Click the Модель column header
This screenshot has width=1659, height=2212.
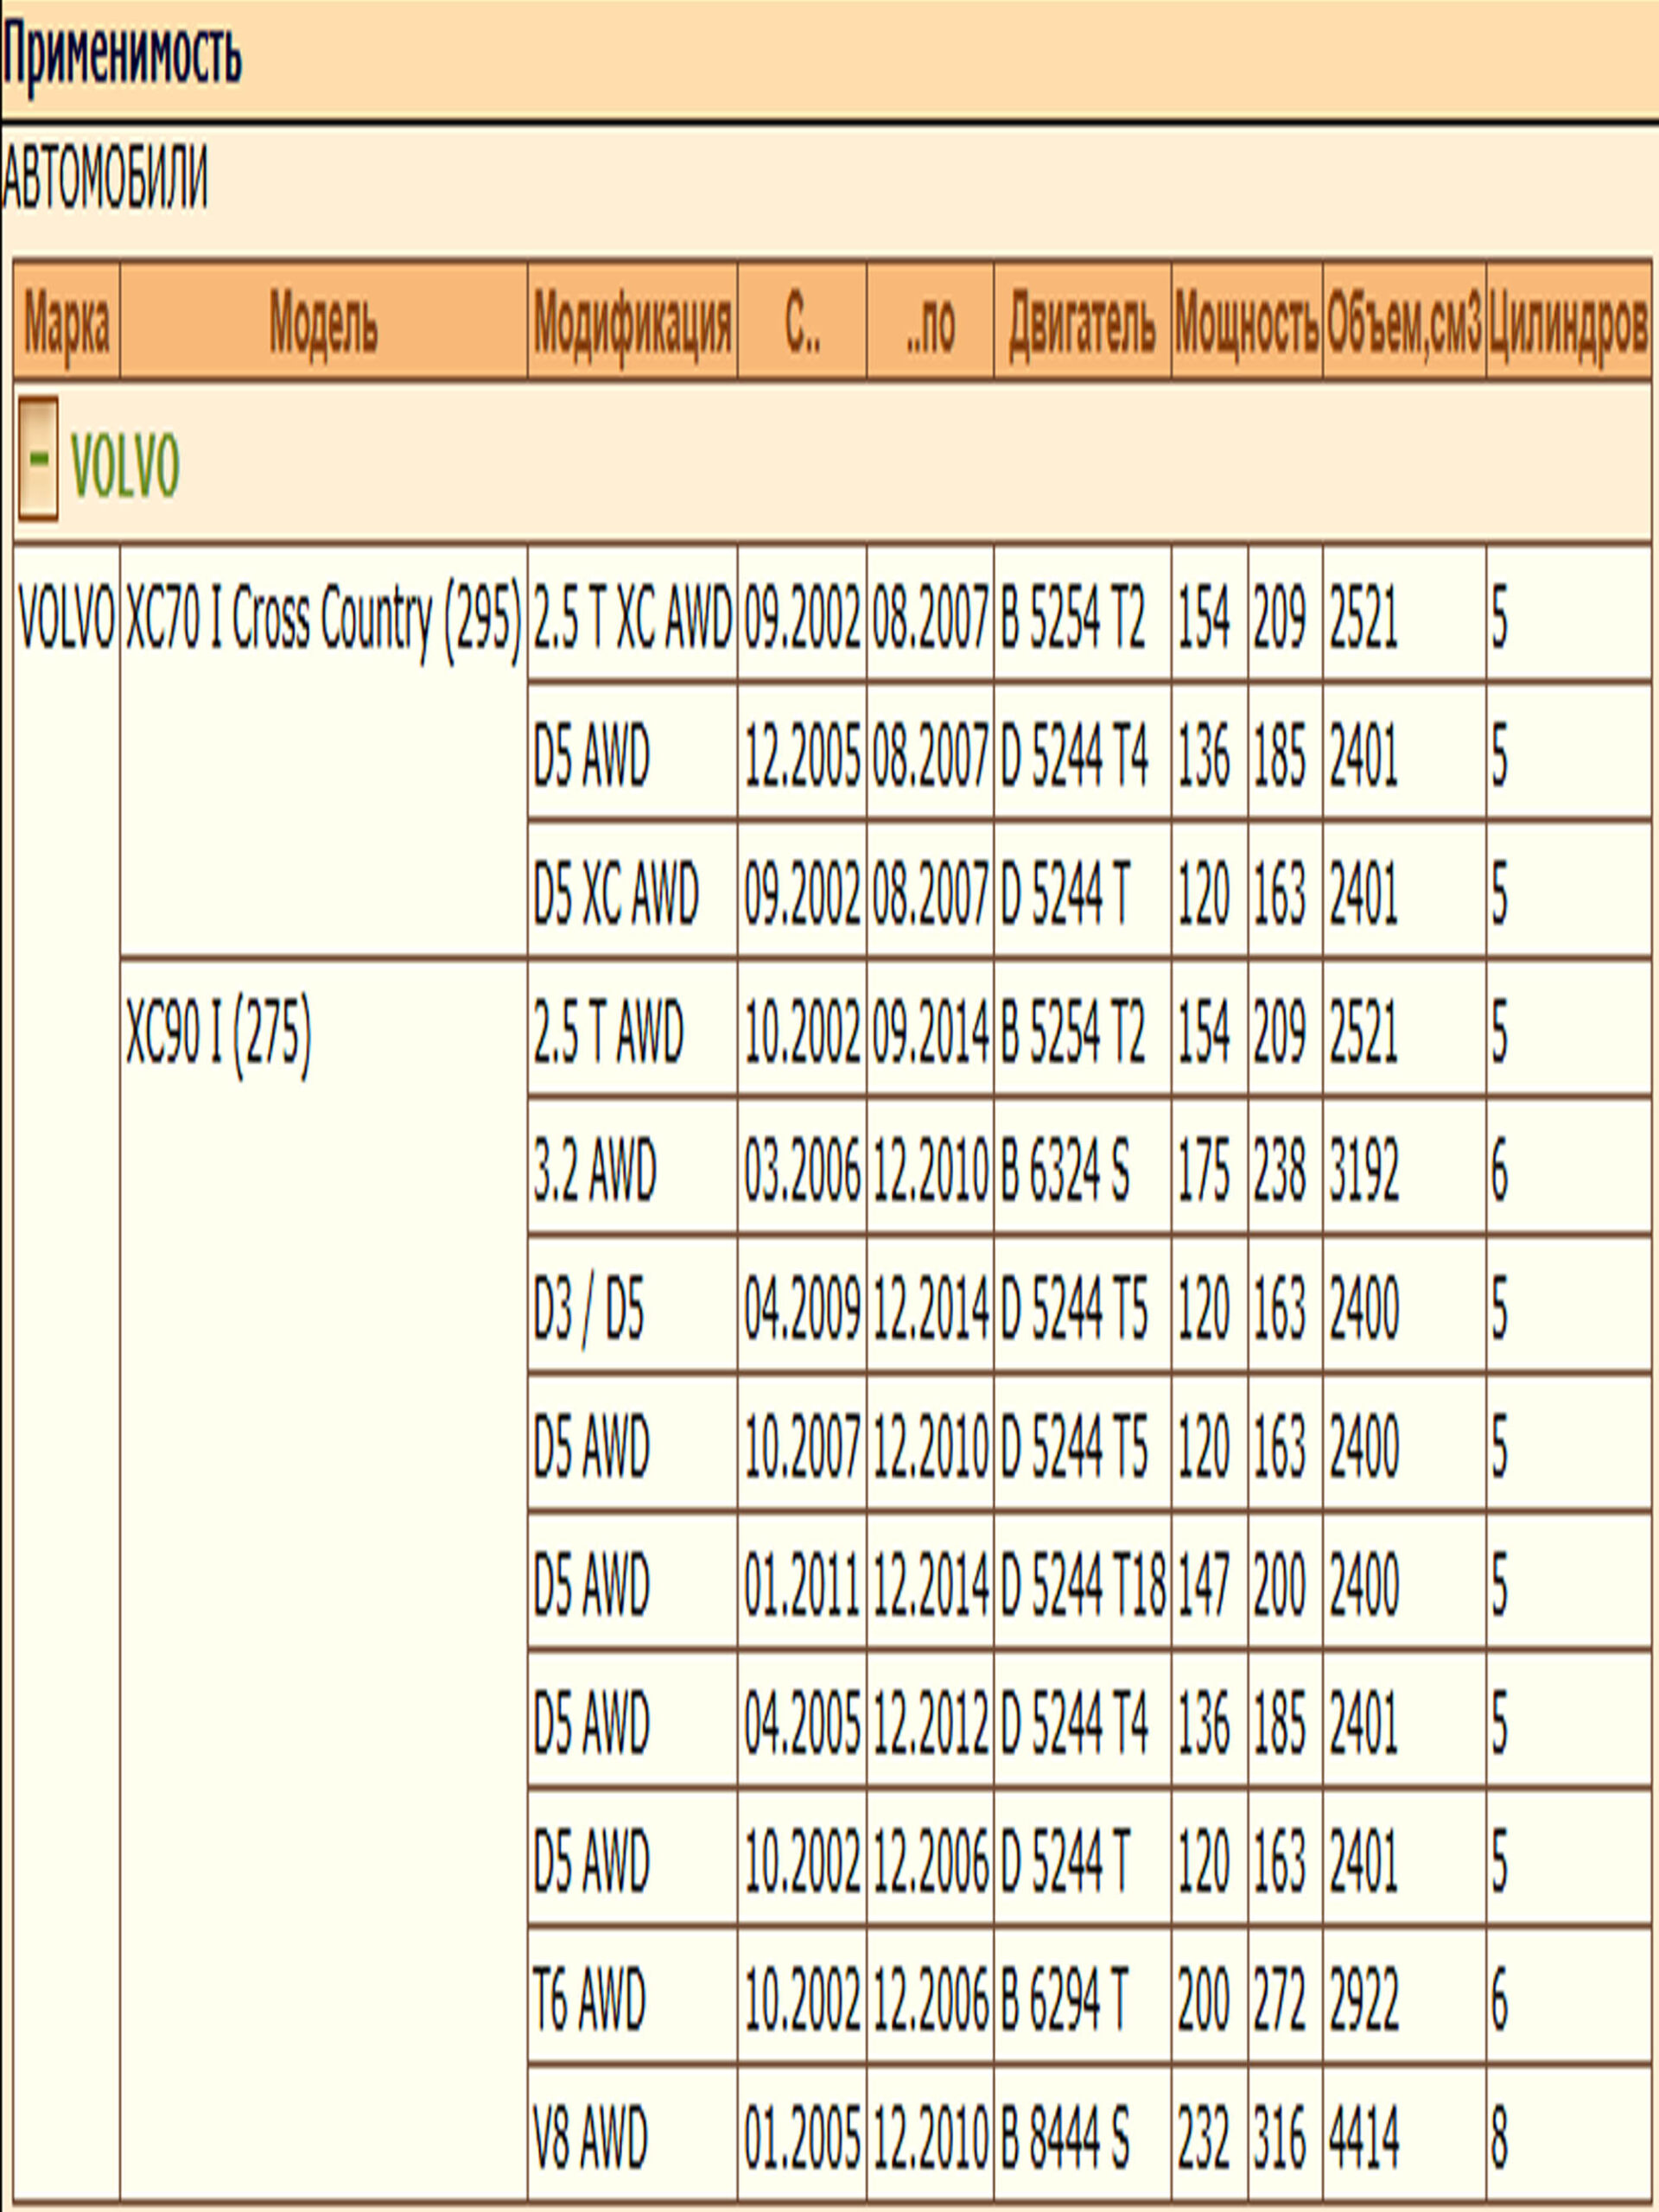[x=323, y=323]
